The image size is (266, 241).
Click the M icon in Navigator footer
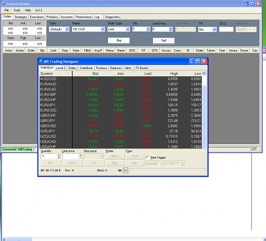(x=126, y=171)
